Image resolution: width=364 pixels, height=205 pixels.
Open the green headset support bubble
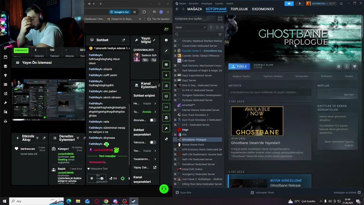click(x=164, y=189)
